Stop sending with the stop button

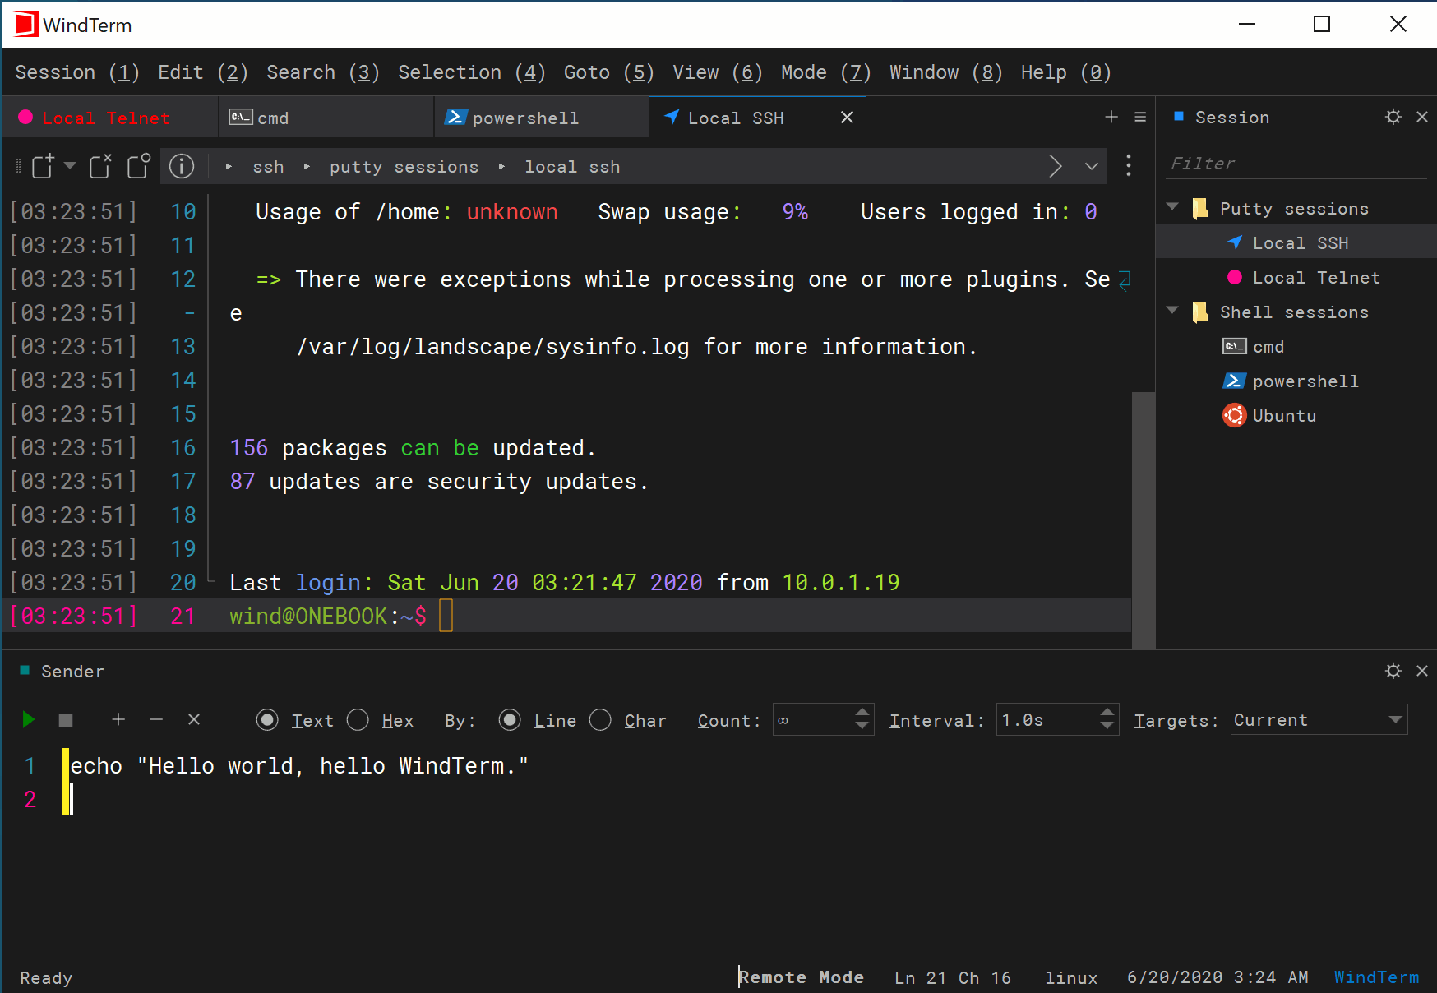(x=66, y=720)
